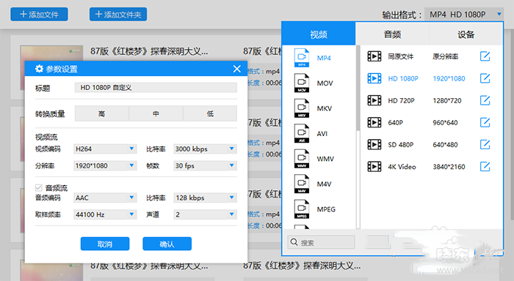Screen dimensions: 514x281
Task: Switch to the 音频 tab
Action: 392,34
